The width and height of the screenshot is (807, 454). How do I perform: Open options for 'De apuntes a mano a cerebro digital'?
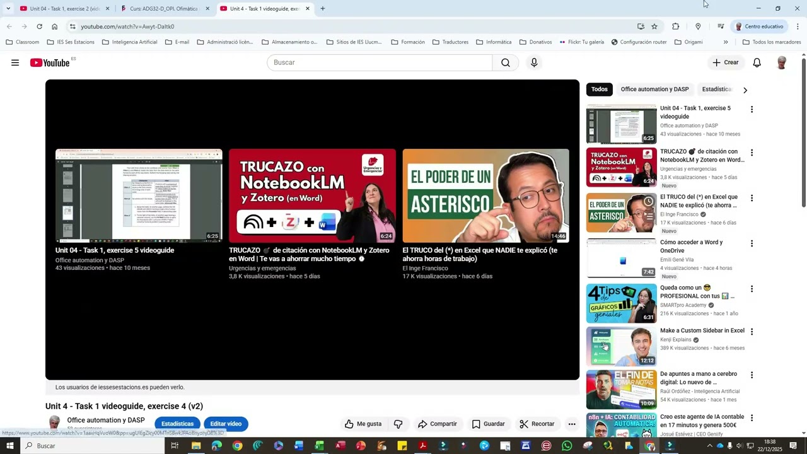pyautogui.click(x=752, y=375)
